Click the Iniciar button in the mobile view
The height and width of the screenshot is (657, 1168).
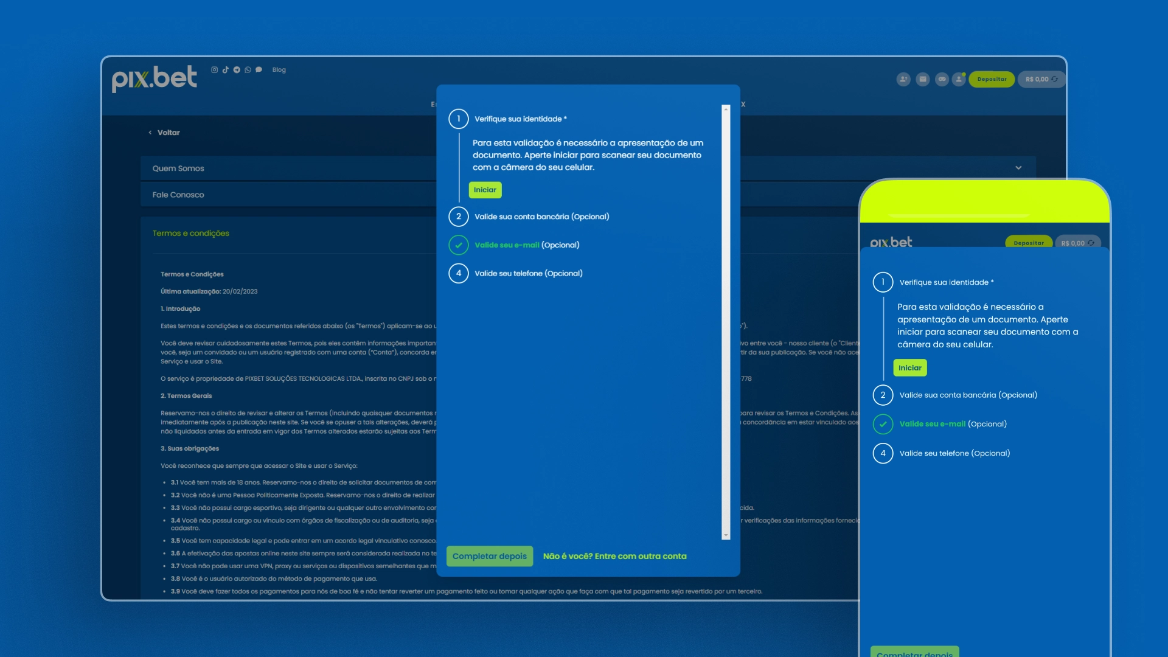[910, 368]
